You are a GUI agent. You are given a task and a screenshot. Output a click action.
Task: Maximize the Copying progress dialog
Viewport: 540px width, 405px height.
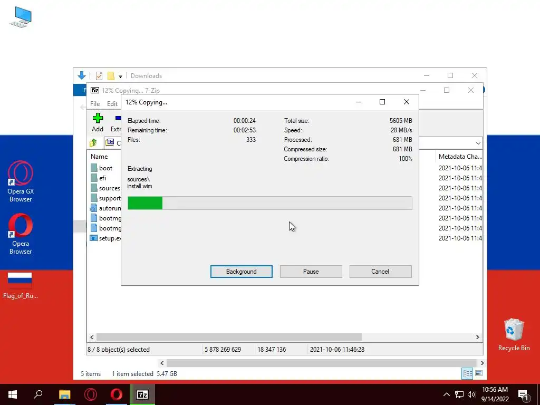point(382,102)
